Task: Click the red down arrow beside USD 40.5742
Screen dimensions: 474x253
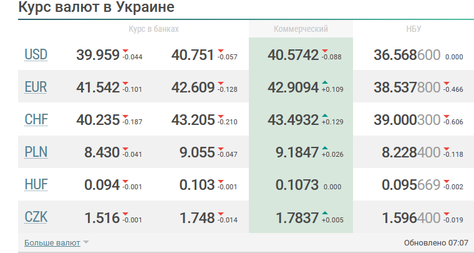Action: click(x=324, y=51)
